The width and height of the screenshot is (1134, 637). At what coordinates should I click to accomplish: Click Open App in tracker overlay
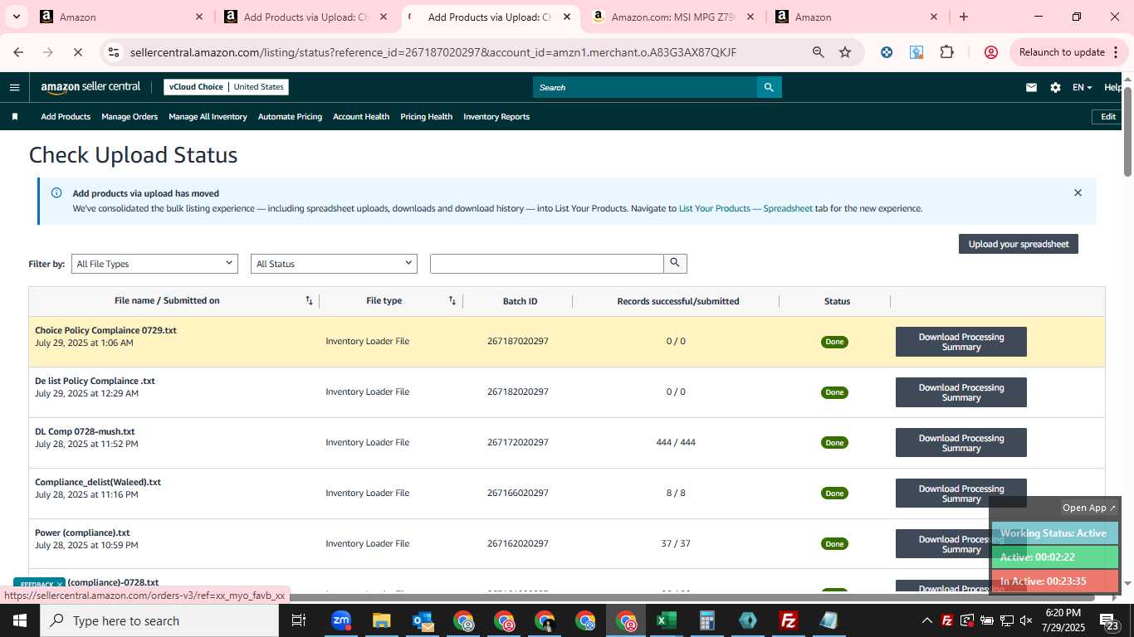pyautogui.click(x=1089, y=508)
